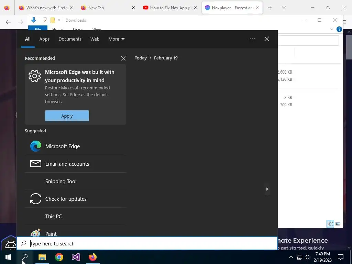Switch Downloads to large icons view
The image size is (352, 264).
[338, 223]
